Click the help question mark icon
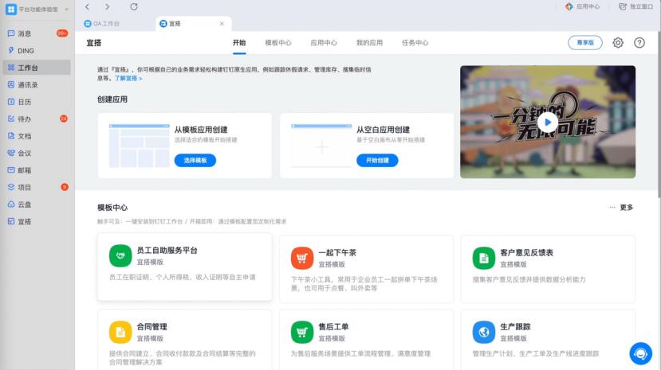The width and height of the screenshot is (661, 370). (639, 42)
